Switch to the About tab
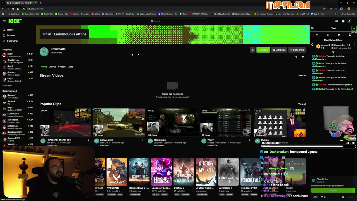The image size is (357, 201). point(52,67)
